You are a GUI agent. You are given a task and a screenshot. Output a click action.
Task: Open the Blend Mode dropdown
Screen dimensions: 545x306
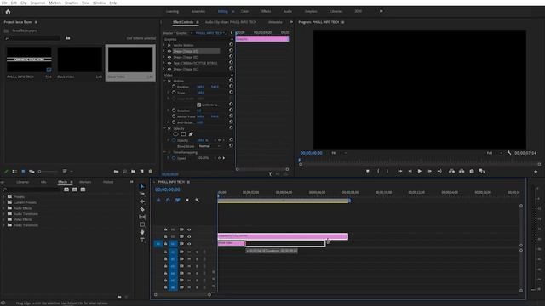tap(209, 146)
